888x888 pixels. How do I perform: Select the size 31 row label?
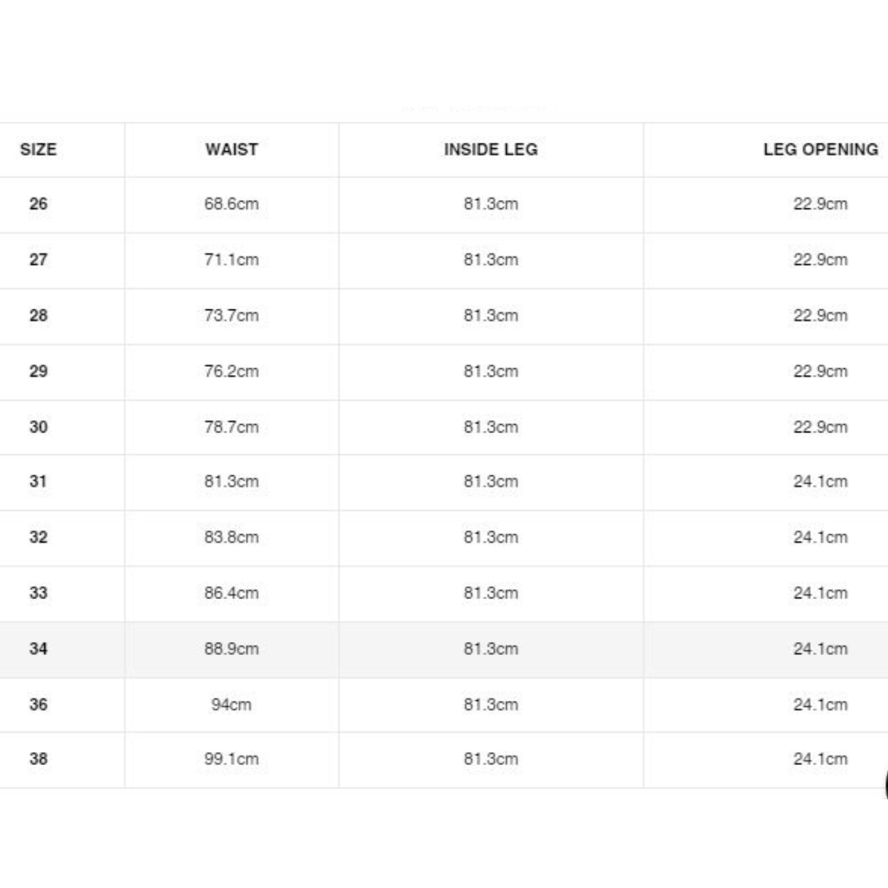coord(38,482)
